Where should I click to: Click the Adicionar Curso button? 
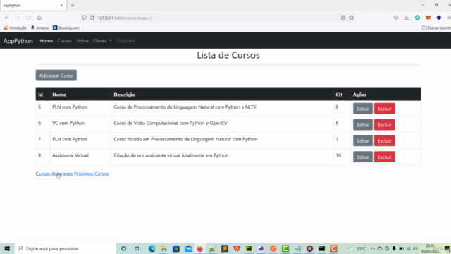[56, 75]
